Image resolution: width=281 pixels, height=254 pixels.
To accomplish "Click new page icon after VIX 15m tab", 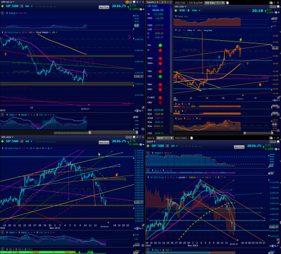I will coord(227,3).
